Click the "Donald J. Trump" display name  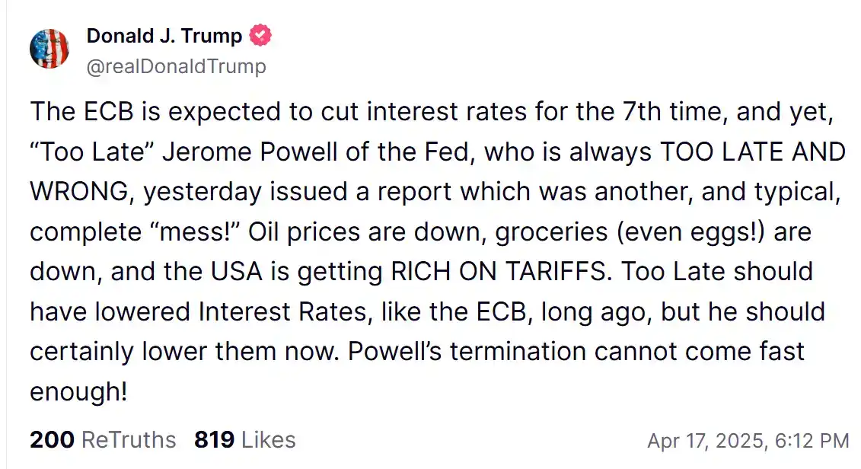164,35
